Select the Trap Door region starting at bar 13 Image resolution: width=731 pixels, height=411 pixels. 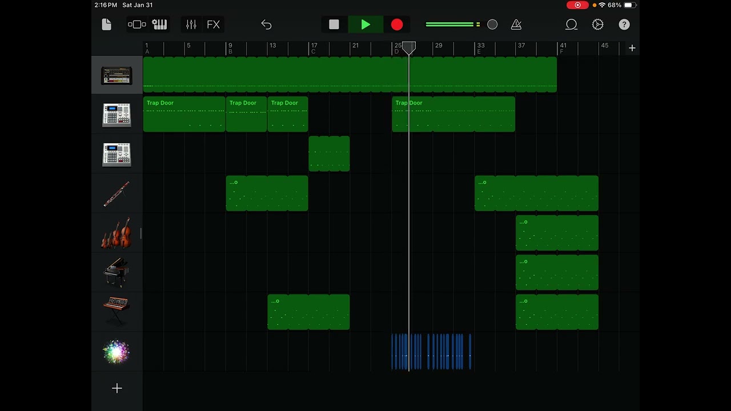(x=288, y=114)
